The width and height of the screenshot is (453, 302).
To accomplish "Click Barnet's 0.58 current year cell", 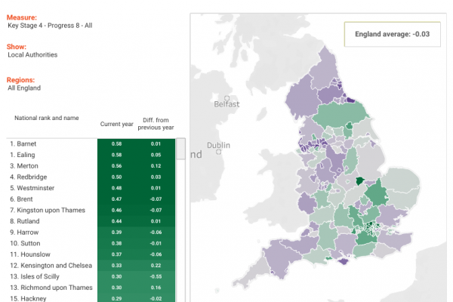I will coord(116,143).
